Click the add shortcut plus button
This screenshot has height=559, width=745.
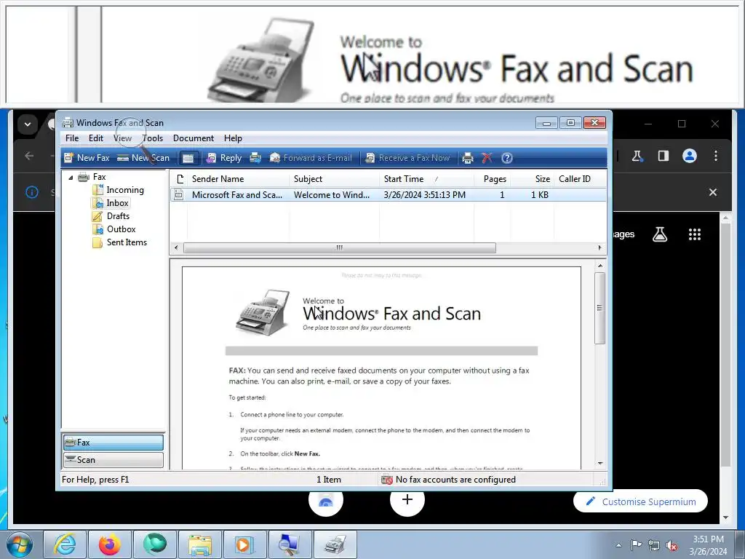tap(407, 499)
